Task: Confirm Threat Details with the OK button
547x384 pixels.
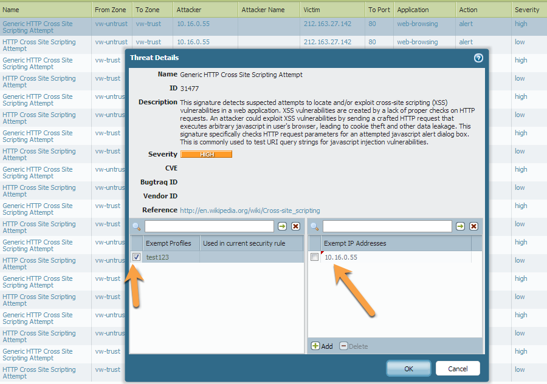Action: click(x=408, y=368)
